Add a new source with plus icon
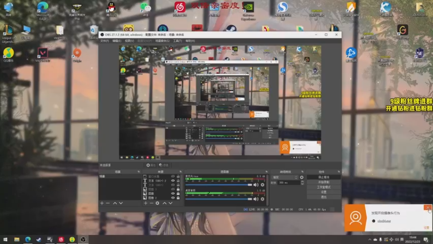Screen dimensions: 433x244 click(x=146, y=203)
